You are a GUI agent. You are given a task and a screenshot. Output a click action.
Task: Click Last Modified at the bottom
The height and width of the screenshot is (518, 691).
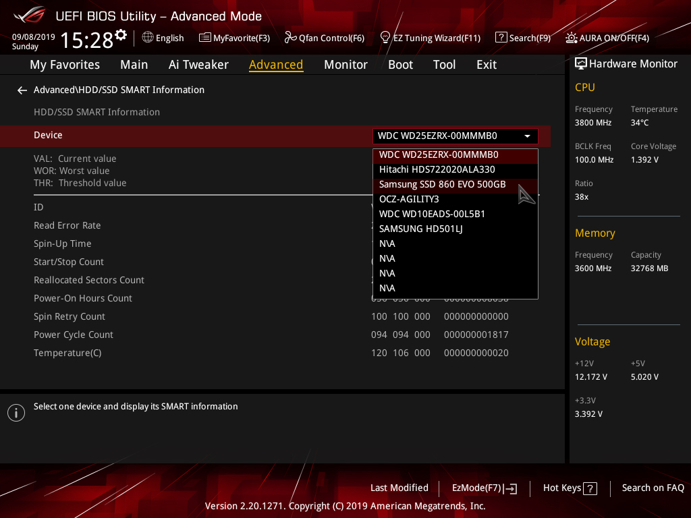coord(399,488)
